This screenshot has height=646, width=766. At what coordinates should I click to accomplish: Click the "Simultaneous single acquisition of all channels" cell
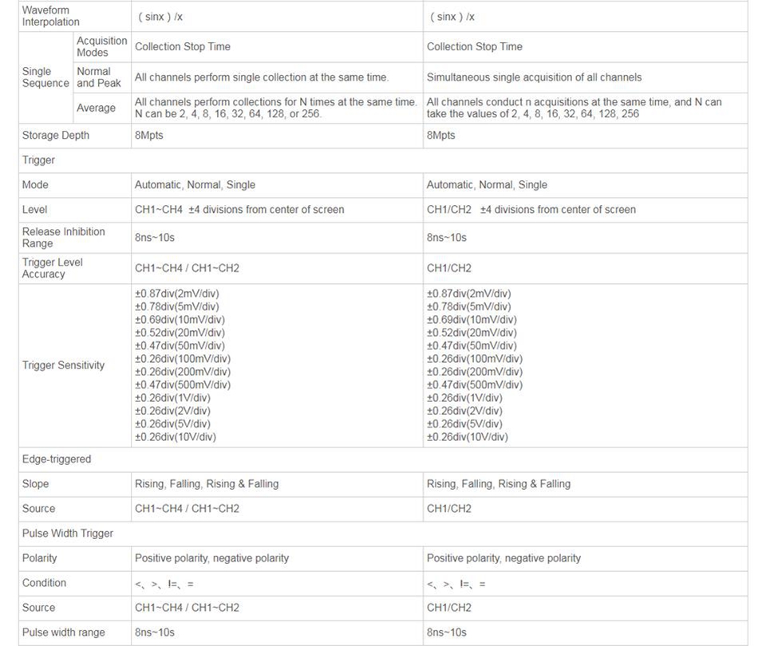coord(534,77)
